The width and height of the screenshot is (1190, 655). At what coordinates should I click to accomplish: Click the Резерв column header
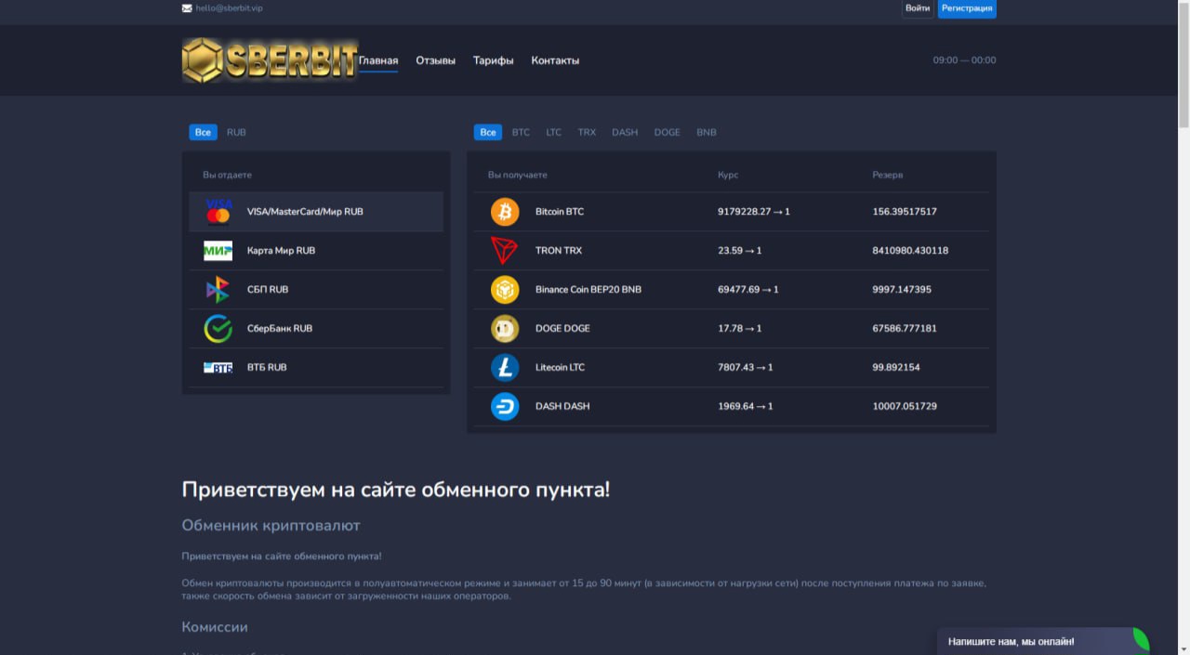887,175
